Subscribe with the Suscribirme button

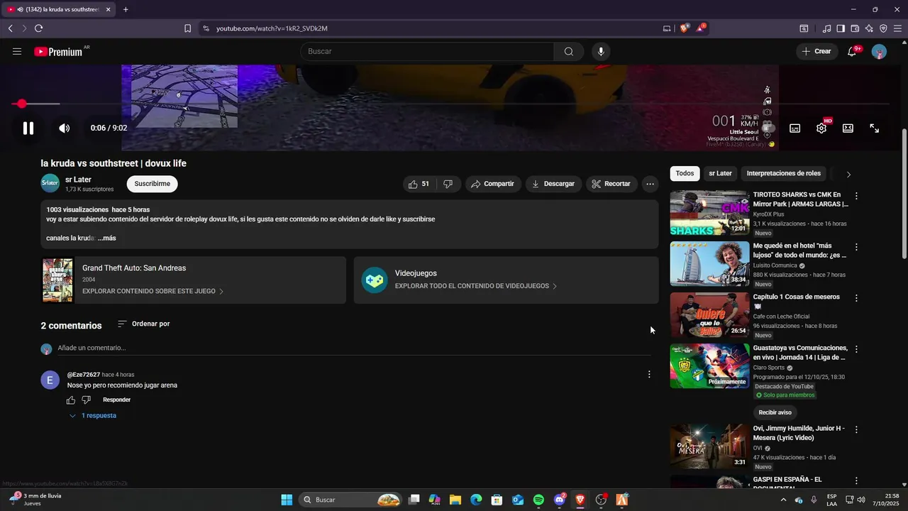(x=153, y=184)
